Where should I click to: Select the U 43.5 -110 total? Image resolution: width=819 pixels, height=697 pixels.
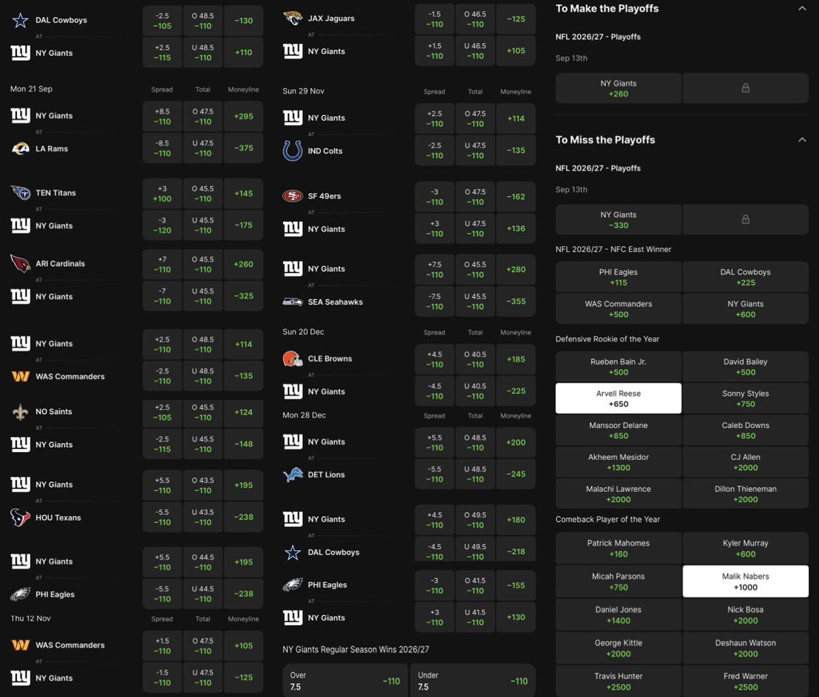point(203,517)
